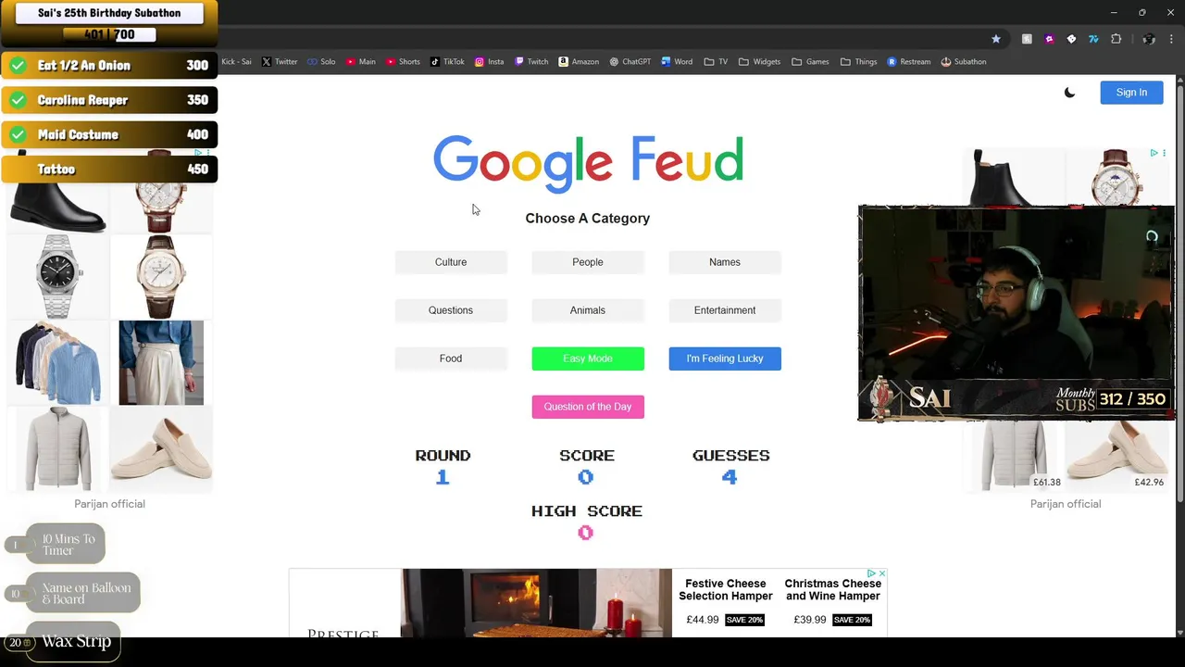Open the Twitch bookmark

531,62
